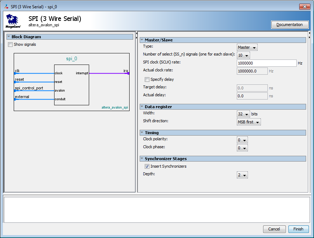This screenshot has width=314, height=238.
Task: Open the synchronizer Depth dropdown
Action: tap(242, 175)
